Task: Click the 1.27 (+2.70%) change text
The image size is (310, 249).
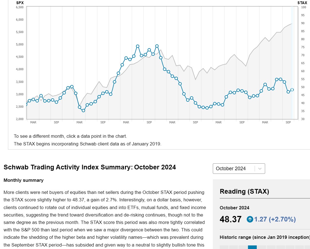Action: [x=275, y=219]
